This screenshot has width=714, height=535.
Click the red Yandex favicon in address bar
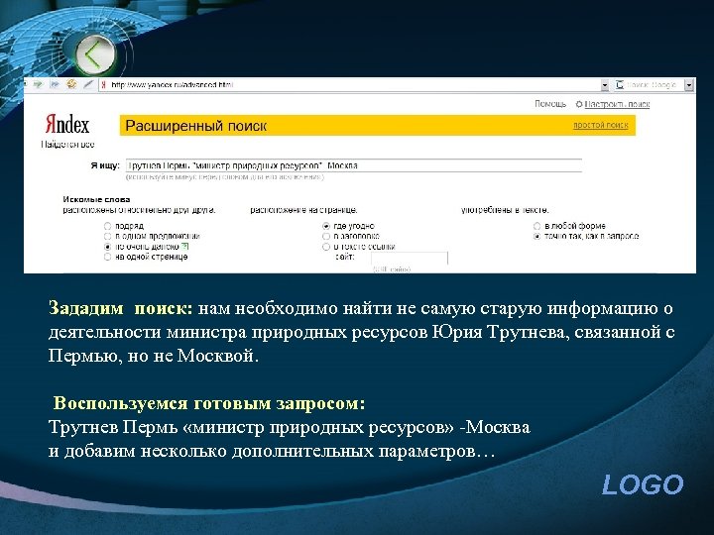(x=104, y=84)
